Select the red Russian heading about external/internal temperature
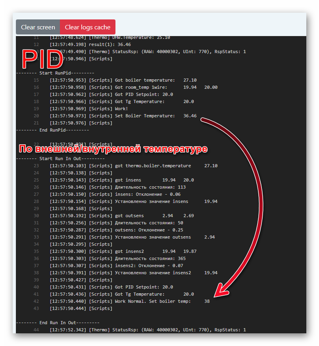Image resolution: width=319 pixels, height=346 pixels. point(113,149)
